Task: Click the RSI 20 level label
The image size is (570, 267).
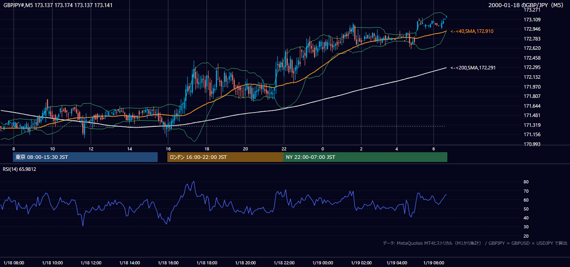Action: click(x=526, y=236)
